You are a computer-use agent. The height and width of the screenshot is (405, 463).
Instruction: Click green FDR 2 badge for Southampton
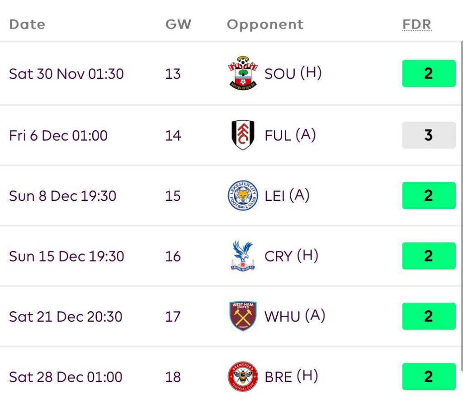(429, 73)
